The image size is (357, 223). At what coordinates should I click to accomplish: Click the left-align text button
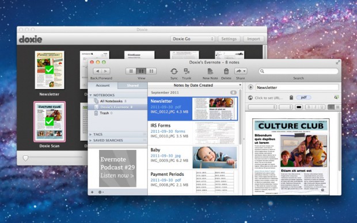[331, 107]
